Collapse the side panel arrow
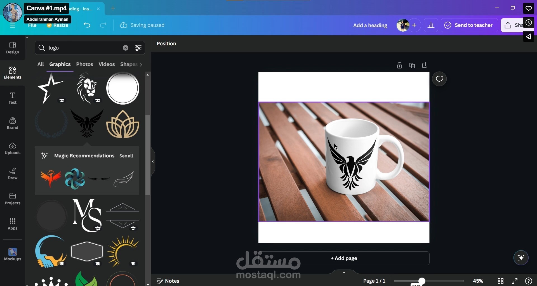Viewport: 537px width, 286px height. pos(153,162)
